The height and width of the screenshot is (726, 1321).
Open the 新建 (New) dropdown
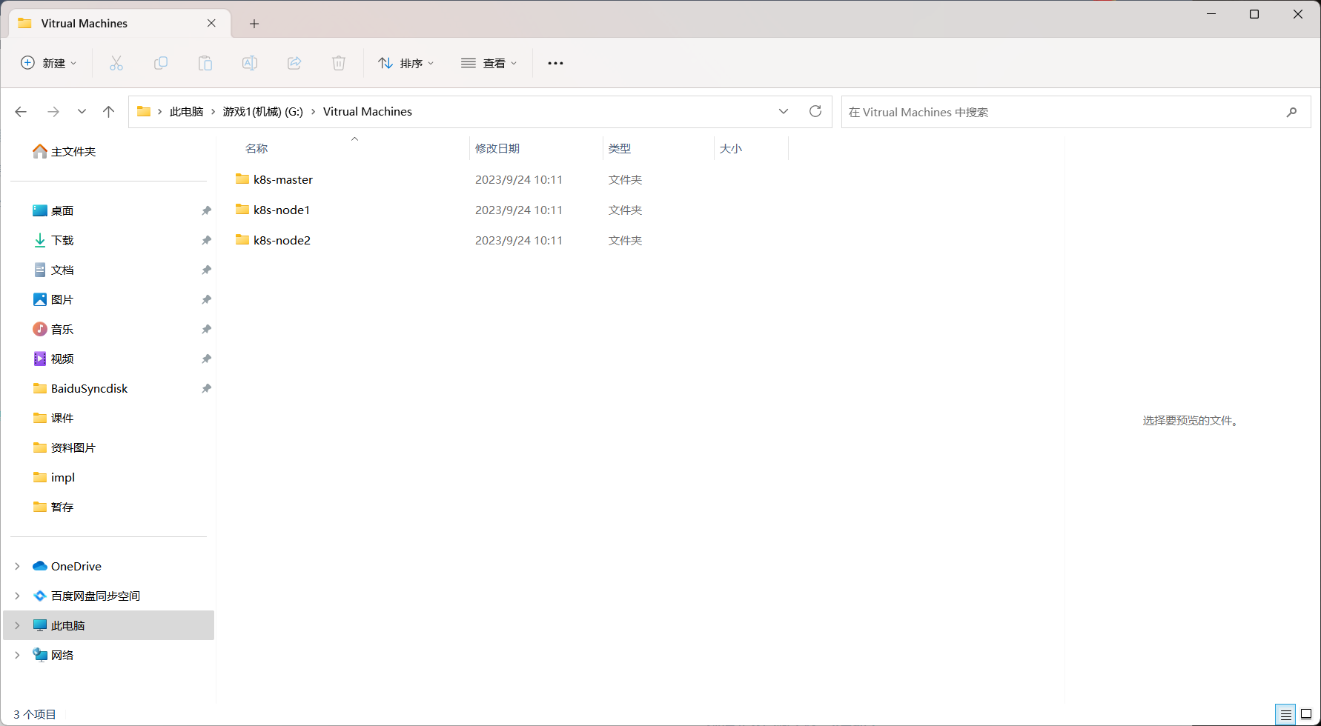coord(49,63)
